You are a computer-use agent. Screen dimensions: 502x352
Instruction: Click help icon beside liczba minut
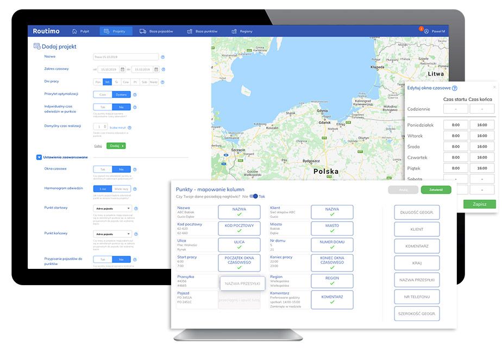pos(129,128)
